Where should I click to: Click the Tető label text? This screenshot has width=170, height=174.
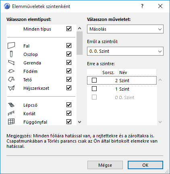[27, 80]
